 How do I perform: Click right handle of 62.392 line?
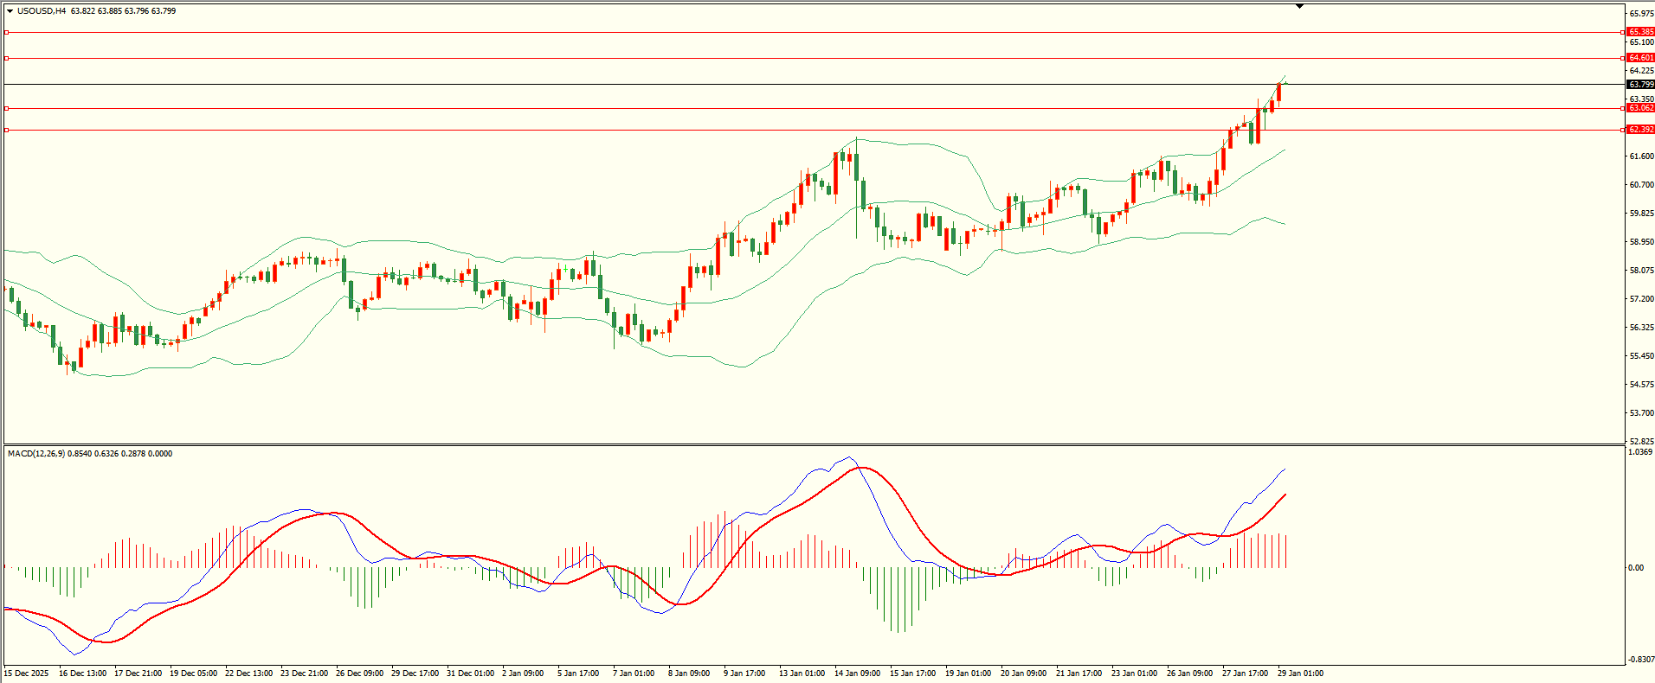pyautogui.click(x=1622, y=130)
